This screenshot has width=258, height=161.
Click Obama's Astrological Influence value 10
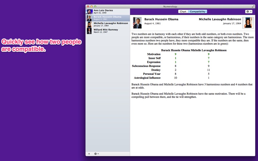click(175, 78)
